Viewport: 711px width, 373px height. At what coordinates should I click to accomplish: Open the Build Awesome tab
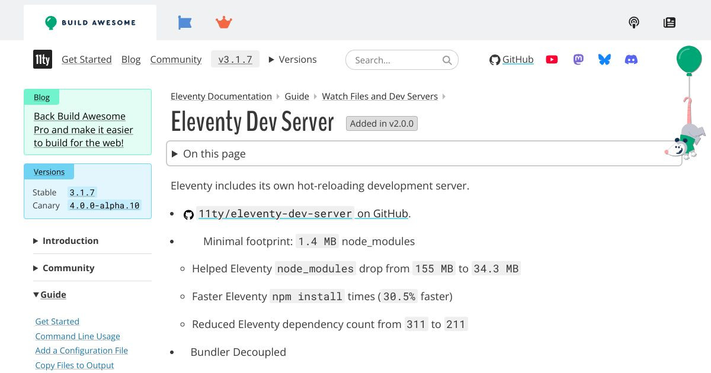[90, 22]
